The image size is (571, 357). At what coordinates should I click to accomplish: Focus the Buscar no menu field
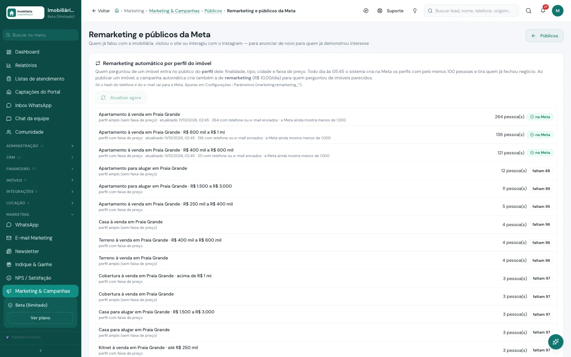coord(40,35)
